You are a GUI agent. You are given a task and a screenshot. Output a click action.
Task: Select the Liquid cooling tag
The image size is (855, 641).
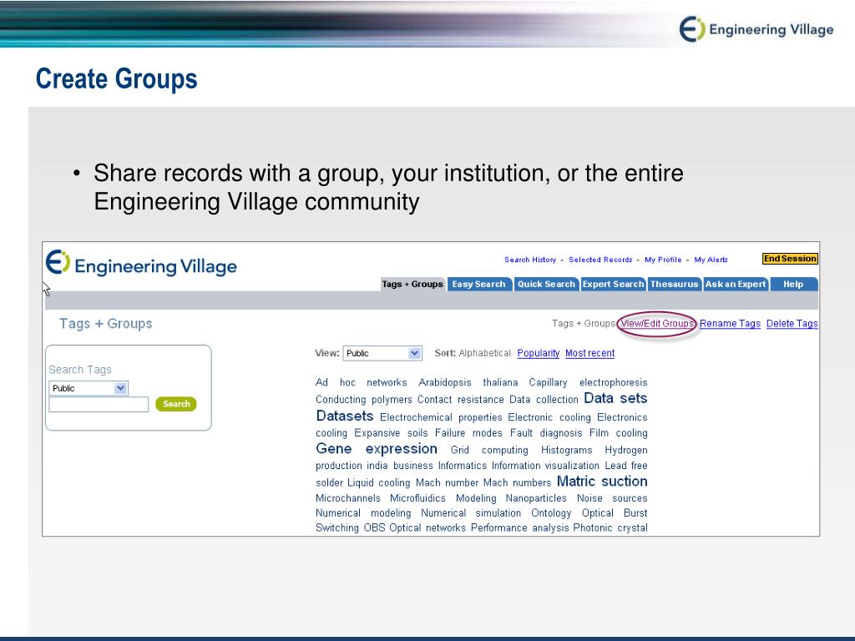(378, 483)
